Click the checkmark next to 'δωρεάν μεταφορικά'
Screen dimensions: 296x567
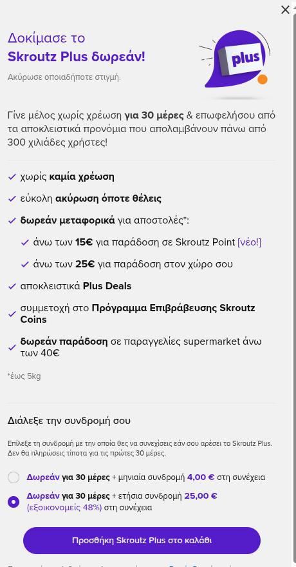[12, 220]
